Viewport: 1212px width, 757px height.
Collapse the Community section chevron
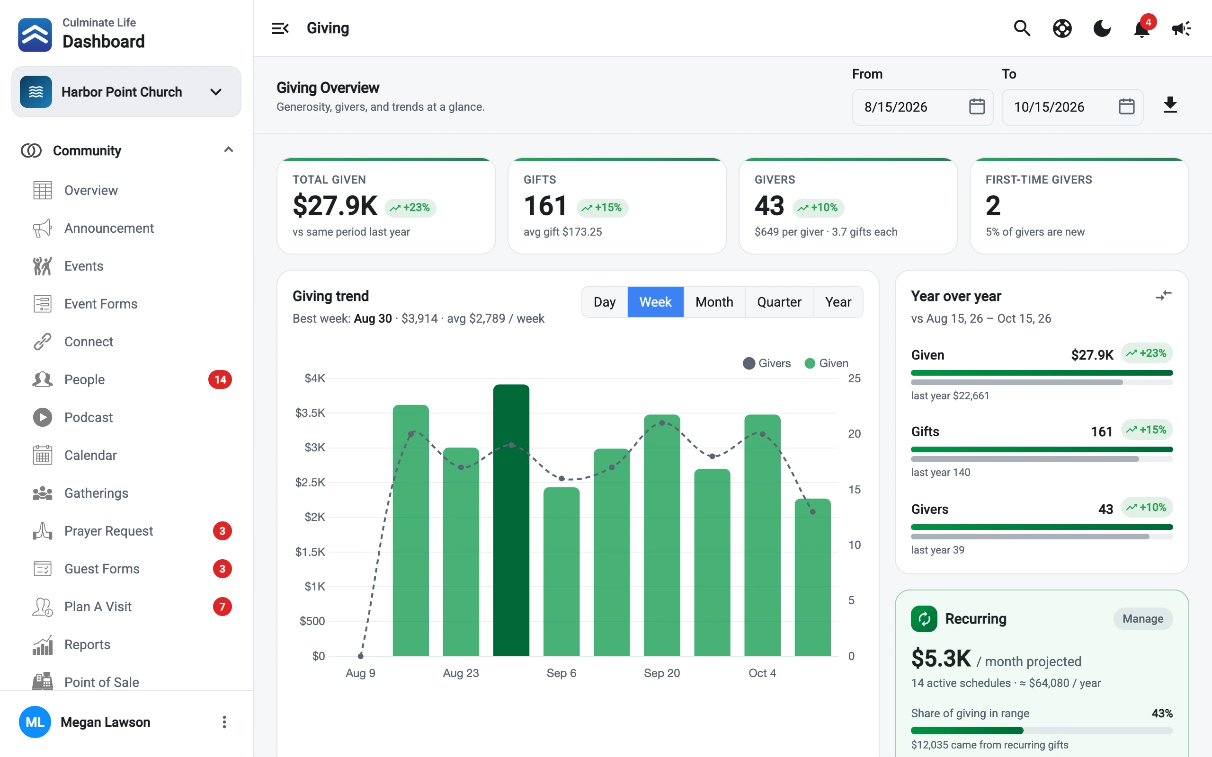(x=228, y=150)
